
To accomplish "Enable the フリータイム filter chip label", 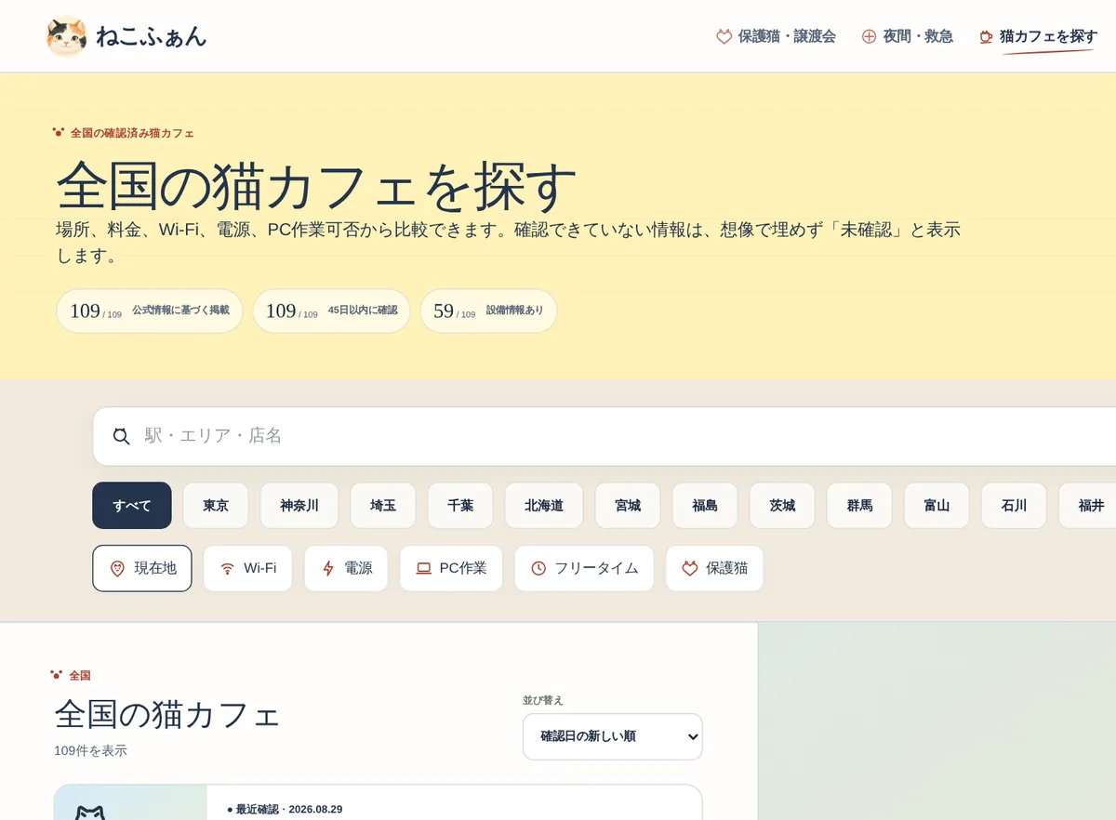I will point(597,568).
